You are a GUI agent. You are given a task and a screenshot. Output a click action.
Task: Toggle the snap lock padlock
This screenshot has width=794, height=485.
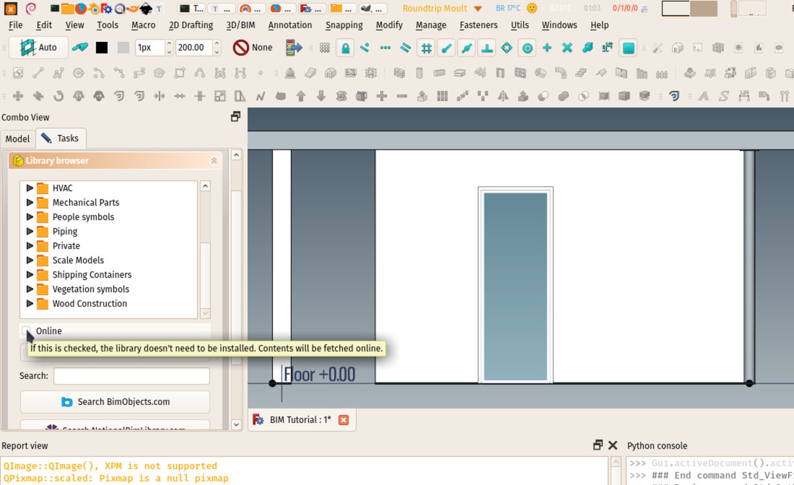tap(345, 48)
